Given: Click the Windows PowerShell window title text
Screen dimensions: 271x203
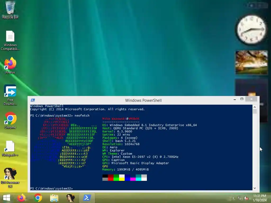Looking at the screenshot, I should tap(143, 100).
